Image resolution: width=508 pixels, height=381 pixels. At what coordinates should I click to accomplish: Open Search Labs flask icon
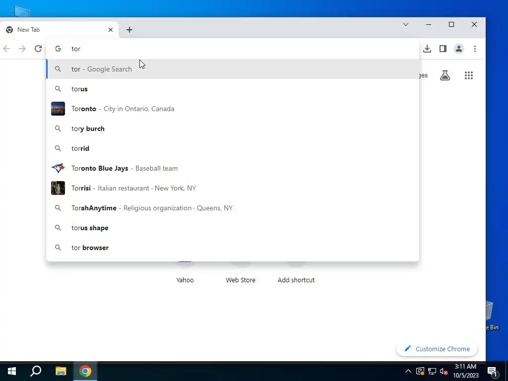[x=445, y=75]
